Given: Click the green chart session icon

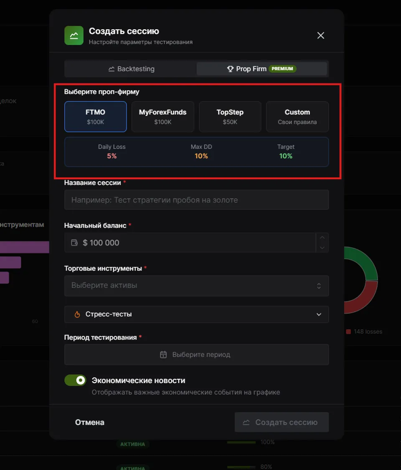Looking at the screenshot, I should pos(74,36).
